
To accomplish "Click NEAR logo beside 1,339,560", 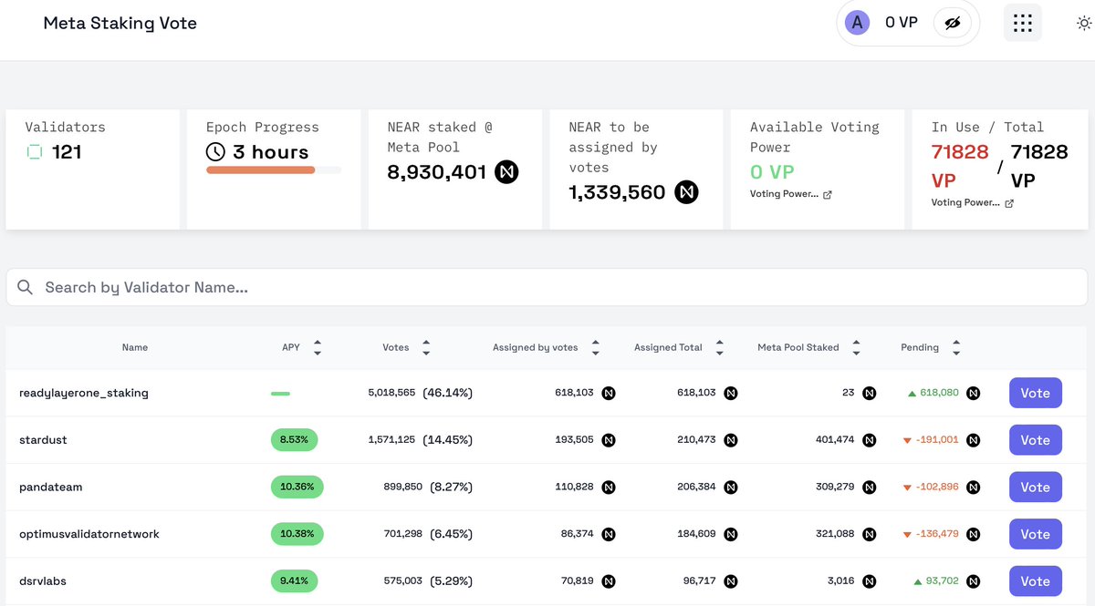I will 686,191.
